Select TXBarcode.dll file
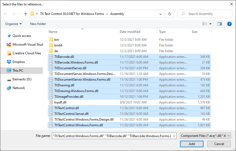This screenshot has width=236, height=151. tap(129, 57)
